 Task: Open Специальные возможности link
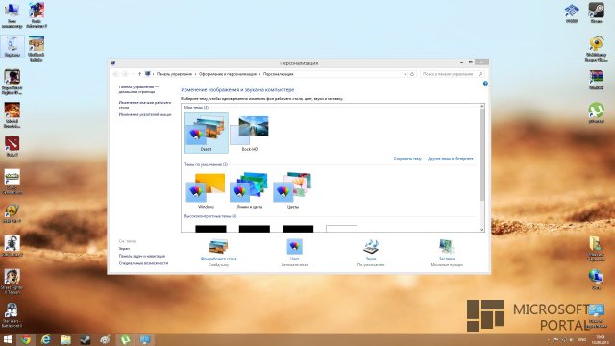click(143, 263)
